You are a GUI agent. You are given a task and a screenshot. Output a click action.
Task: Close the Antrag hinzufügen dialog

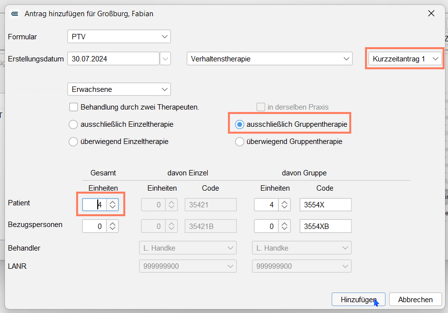(431, 13)
